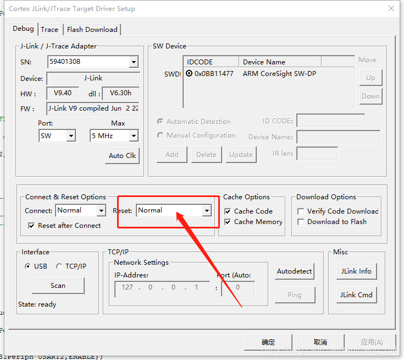Click the Port (Auto) field
Screen dimensions: 404x360
238,290
